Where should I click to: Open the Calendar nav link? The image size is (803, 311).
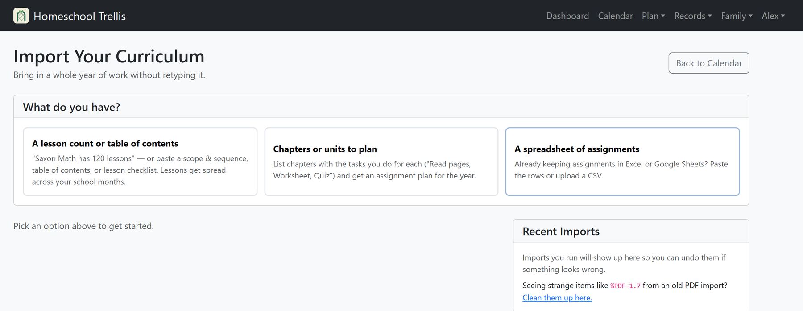[615, 16]
